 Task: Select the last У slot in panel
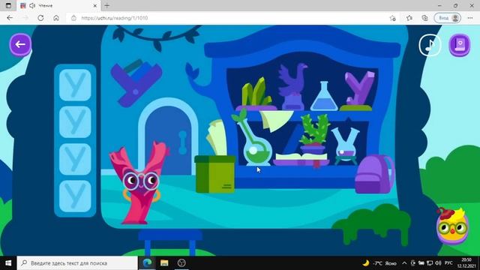tap(75, 196)
